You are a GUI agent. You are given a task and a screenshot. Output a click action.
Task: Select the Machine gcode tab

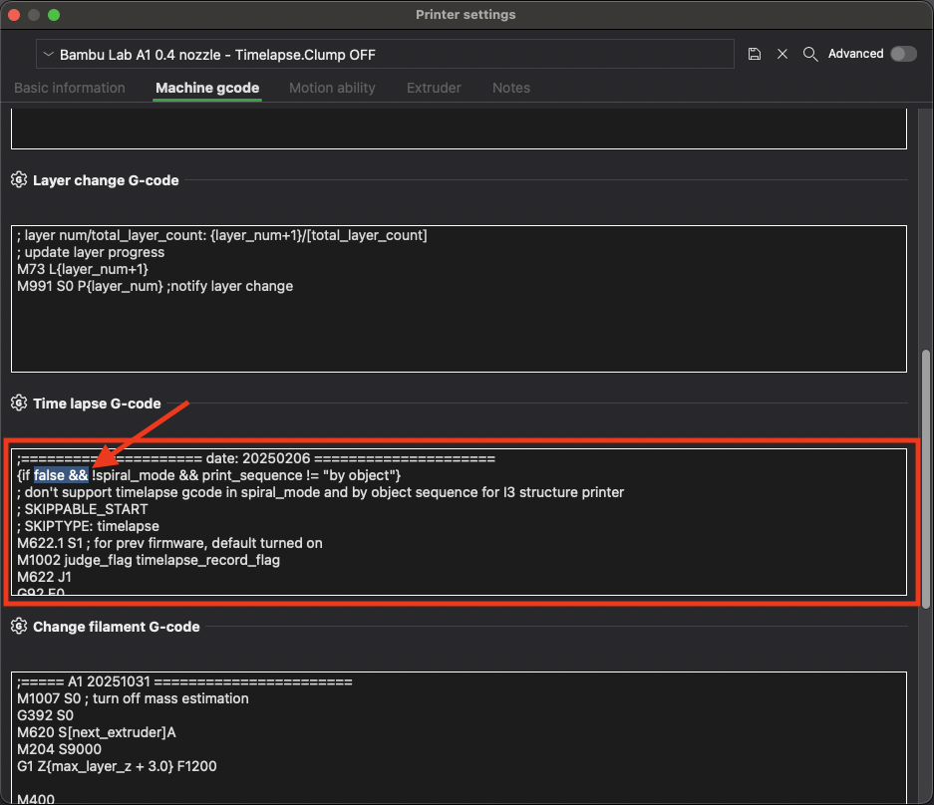(207, 88)
